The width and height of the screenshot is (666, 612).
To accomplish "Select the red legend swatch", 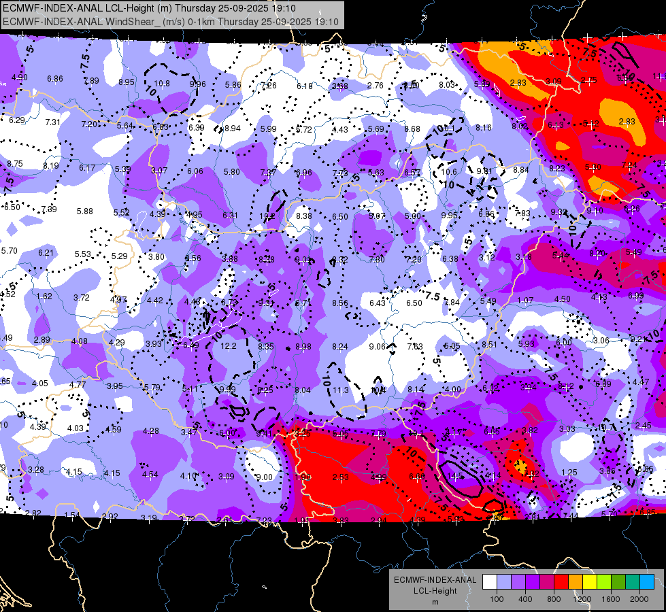I will click(x=561, y=582).
